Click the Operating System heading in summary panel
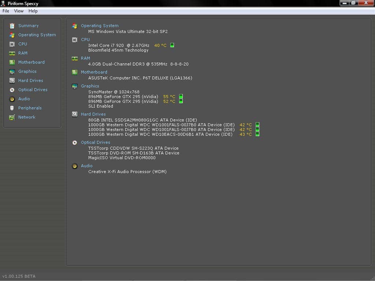Image resolution: width=375 pixels, height=281 pixels. [x=100, y=26]
